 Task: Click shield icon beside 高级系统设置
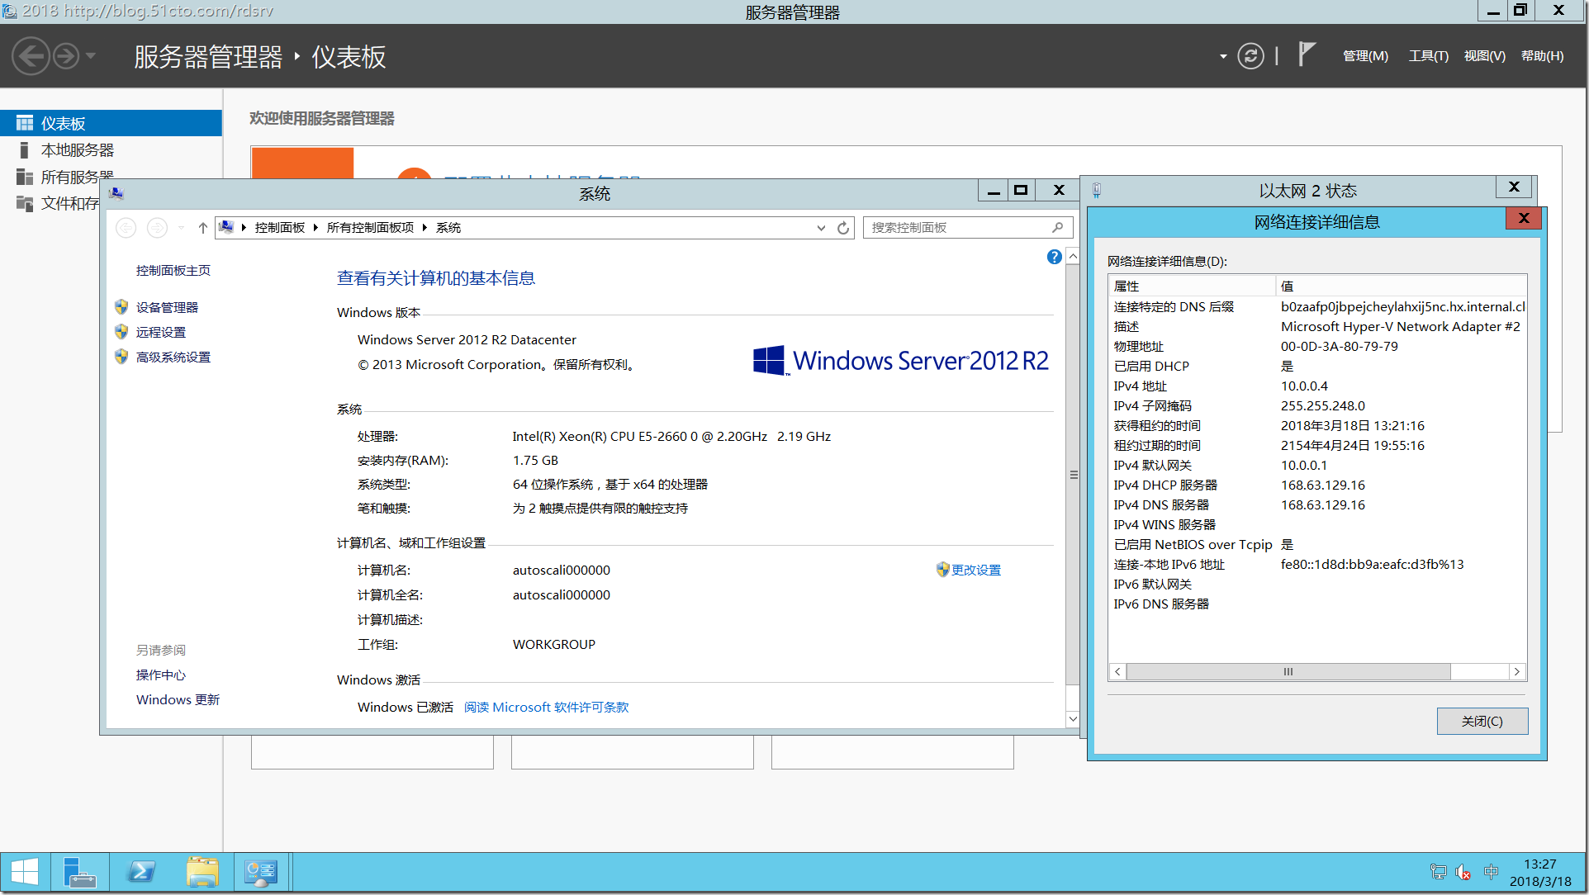[121, 357]
